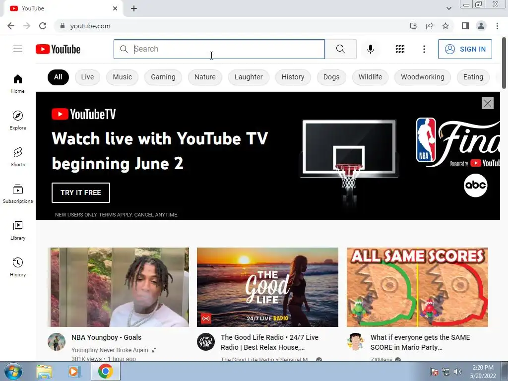The width and height of the screenshot is (508, 381).
Task: Click the Mario Party SAME SCORE title
Action: point(420,342)
